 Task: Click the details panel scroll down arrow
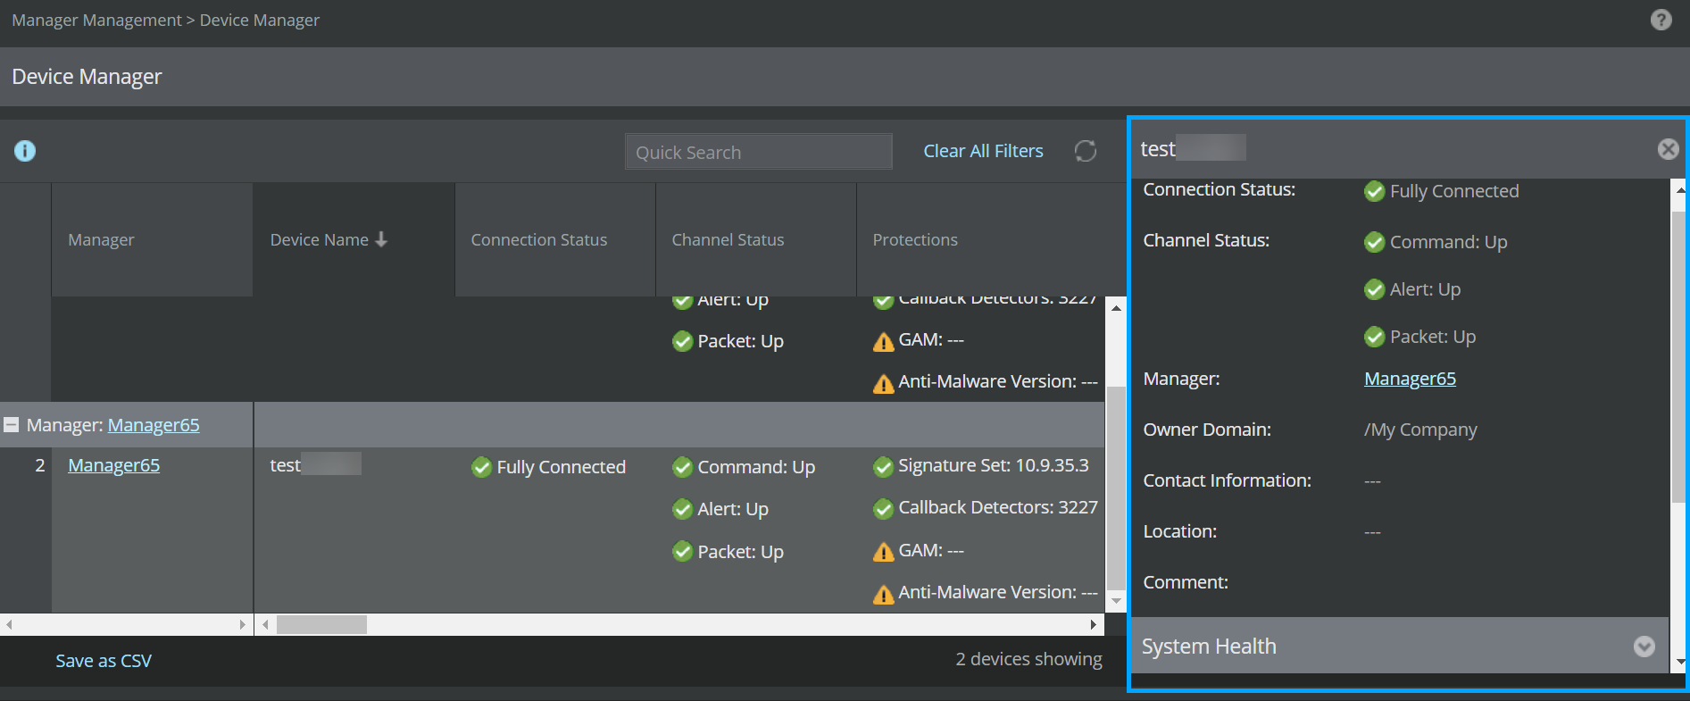coord(1680,662)
